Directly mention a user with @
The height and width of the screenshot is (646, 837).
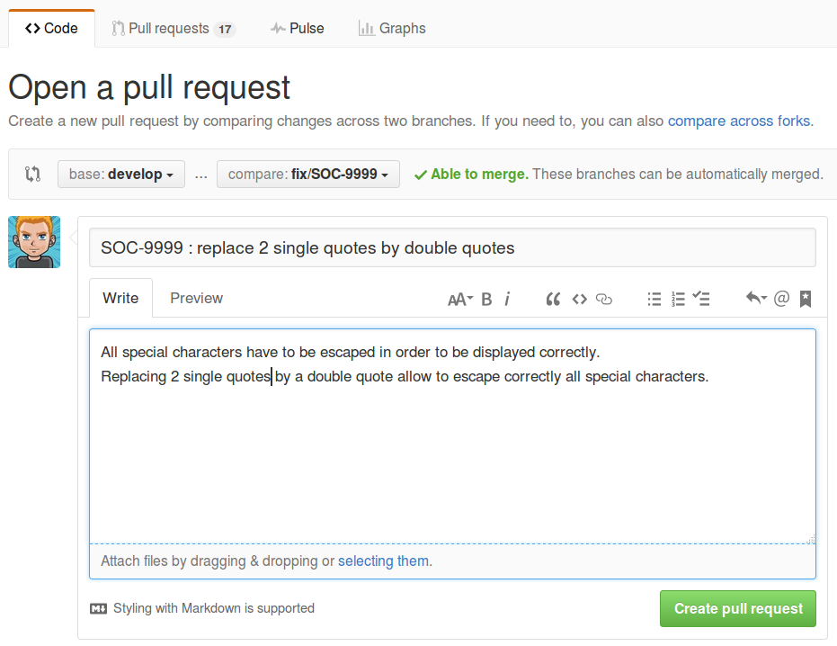pyautogui.click(x=780, y=299)
